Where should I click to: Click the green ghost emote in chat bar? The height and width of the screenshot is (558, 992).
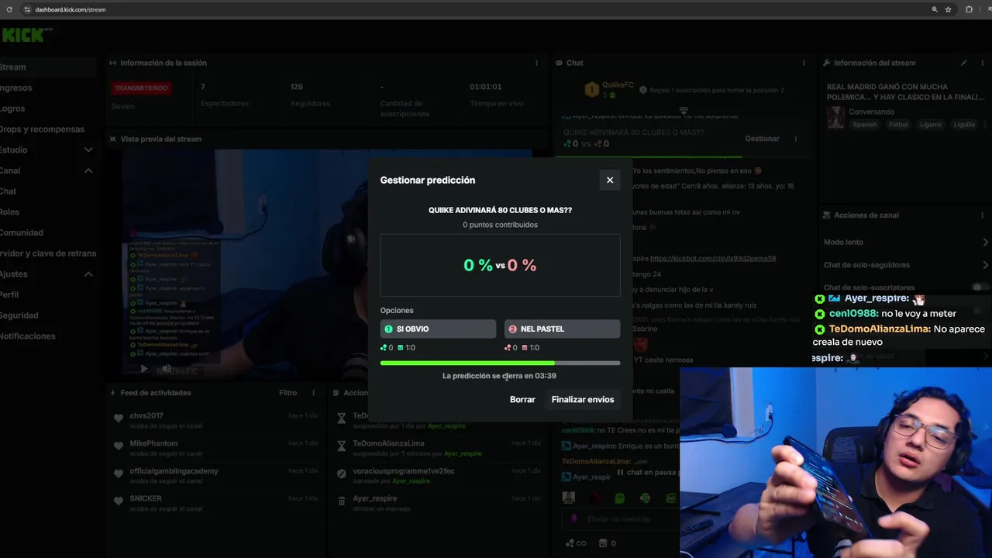(619, 498)
